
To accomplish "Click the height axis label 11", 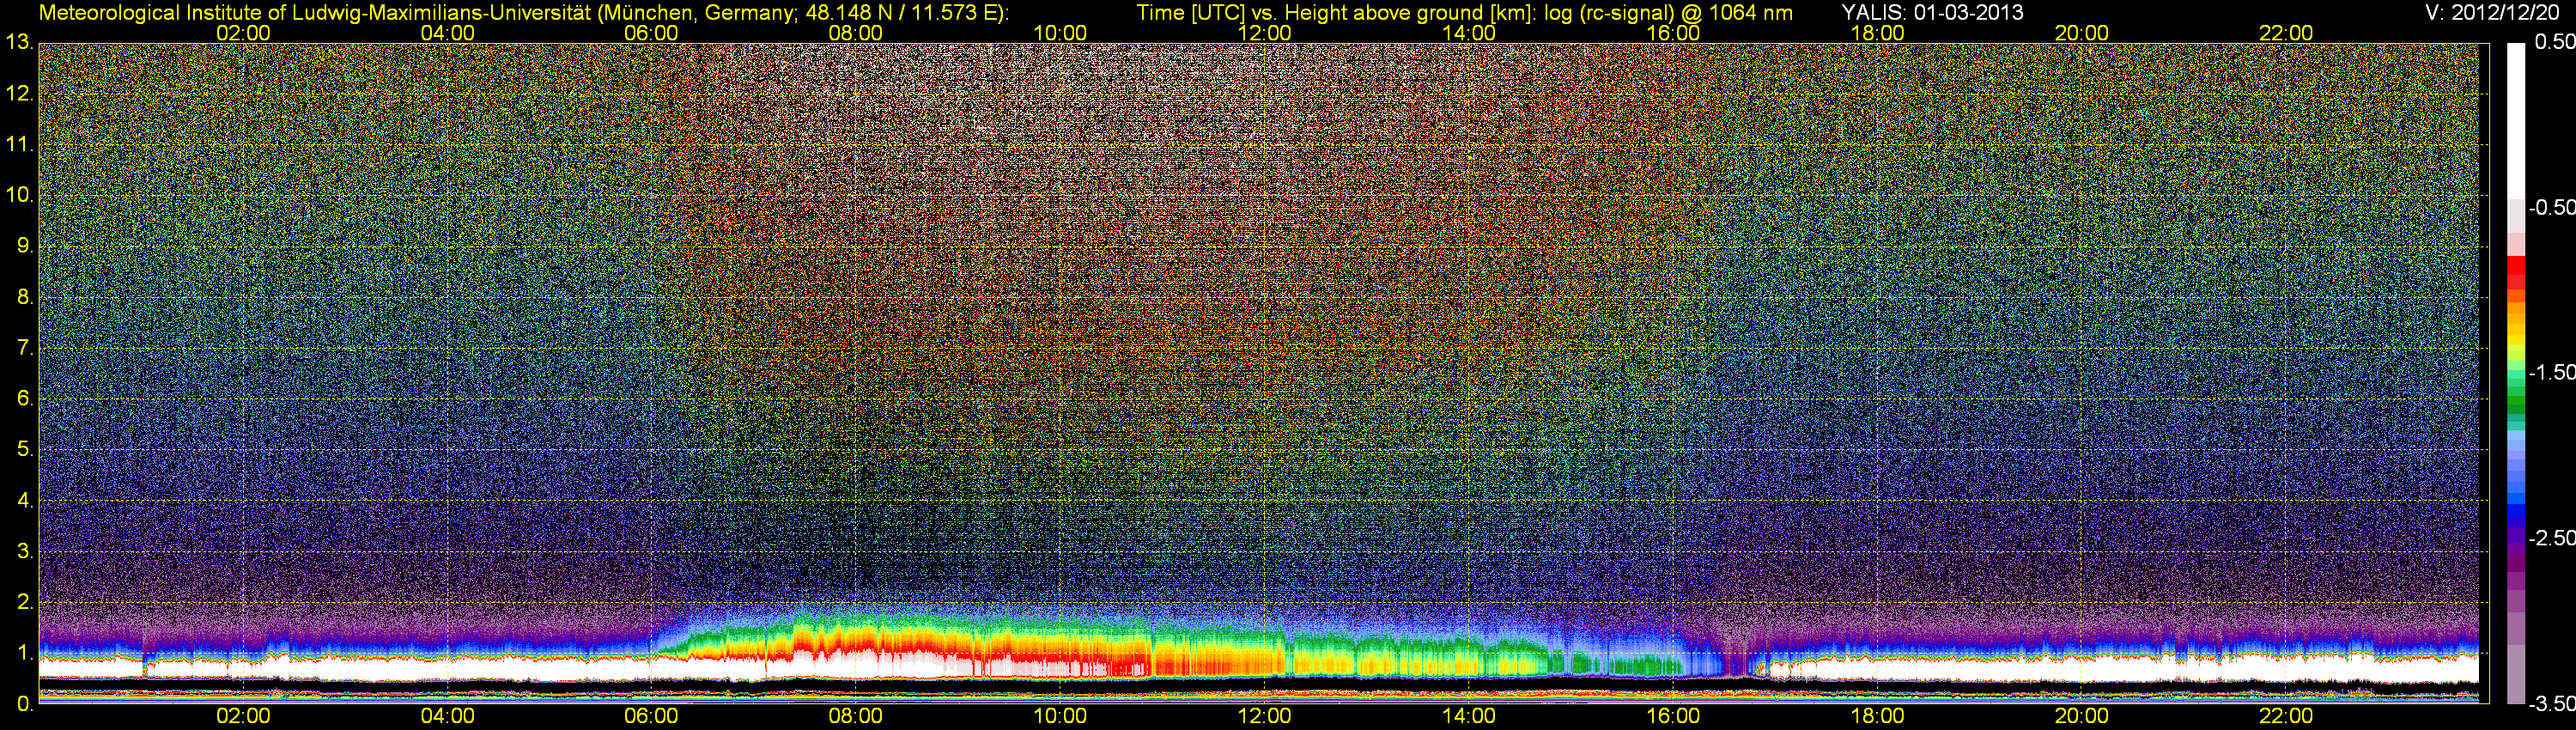I will pos(19,145).
